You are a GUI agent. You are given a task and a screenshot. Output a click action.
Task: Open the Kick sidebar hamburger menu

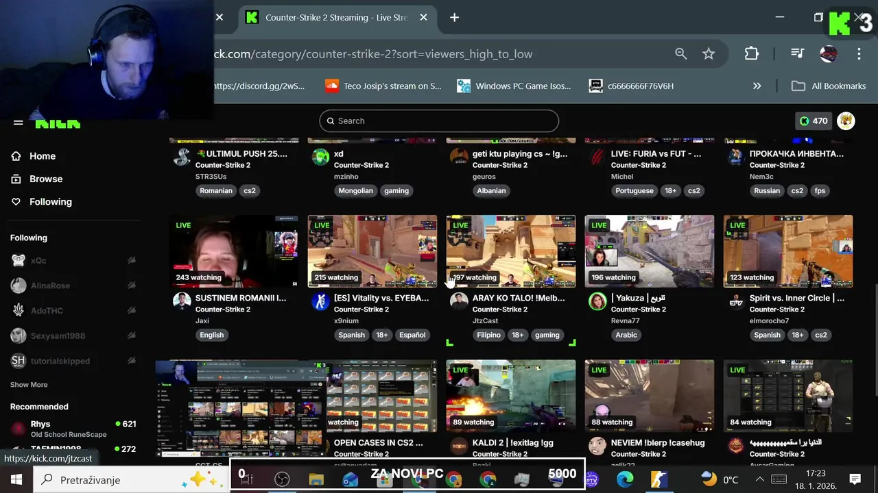[18, 123]
